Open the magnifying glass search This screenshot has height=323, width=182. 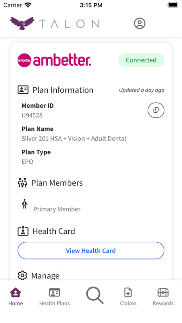95,295
